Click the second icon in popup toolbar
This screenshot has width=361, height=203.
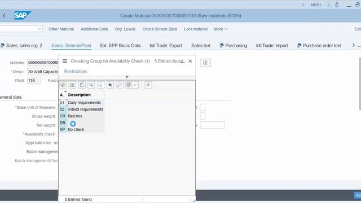[72, 85]
